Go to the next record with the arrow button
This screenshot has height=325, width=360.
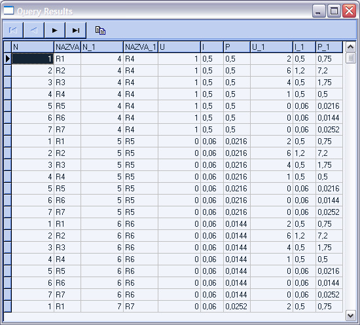pyautogui.click(x=54, y=30)
